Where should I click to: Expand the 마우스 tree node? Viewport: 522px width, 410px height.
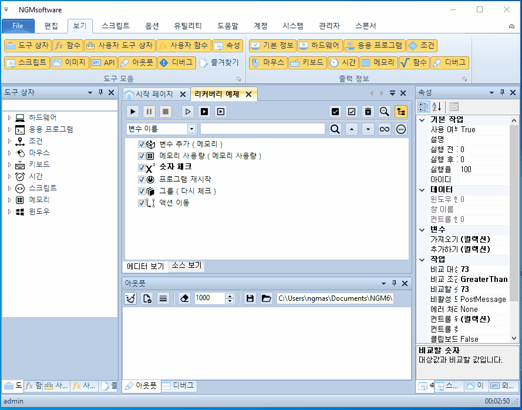click(x=9, y=153)
